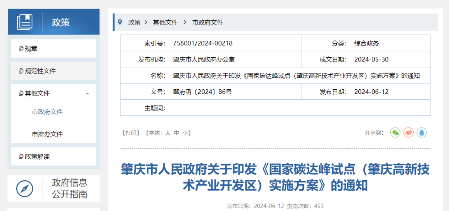Share article to Weibo icon

coord(408,132)
